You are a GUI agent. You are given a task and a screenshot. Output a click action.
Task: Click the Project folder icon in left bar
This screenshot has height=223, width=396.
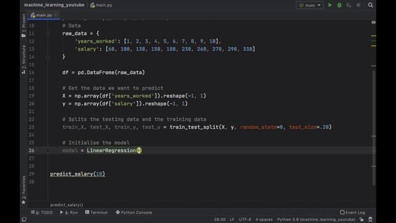(x=24, y=36)
